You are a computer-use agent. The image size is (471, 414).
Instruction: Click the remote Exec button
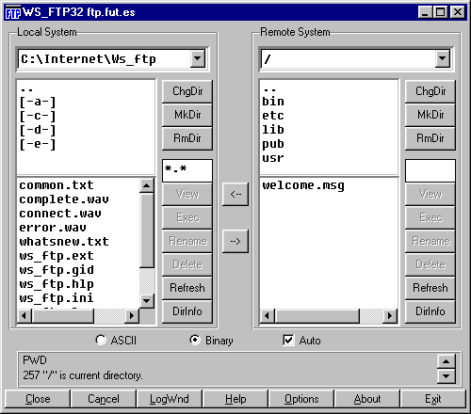[430, 217]
